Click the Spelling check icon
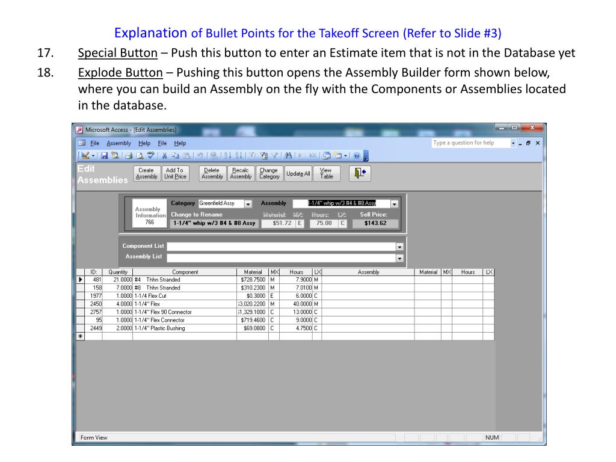This screenshot has height=462, width=616. tap(151, 156)
